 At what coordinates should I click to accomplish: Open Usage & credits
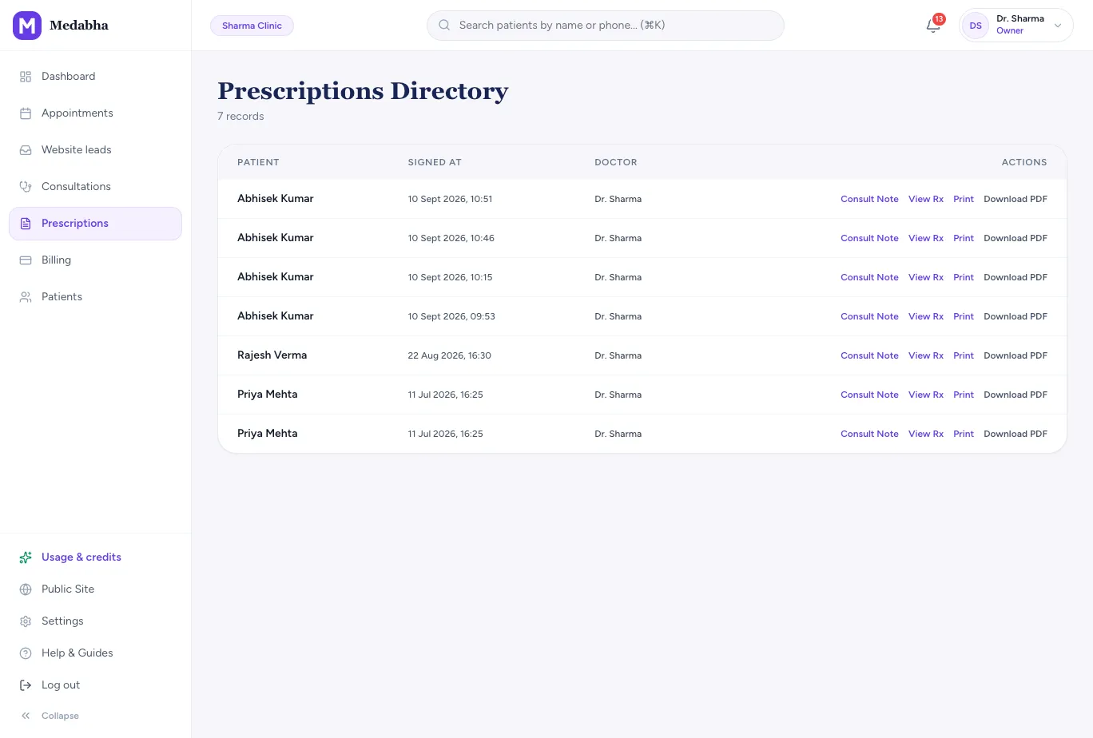pyautogui.click(x=95, y=557)
